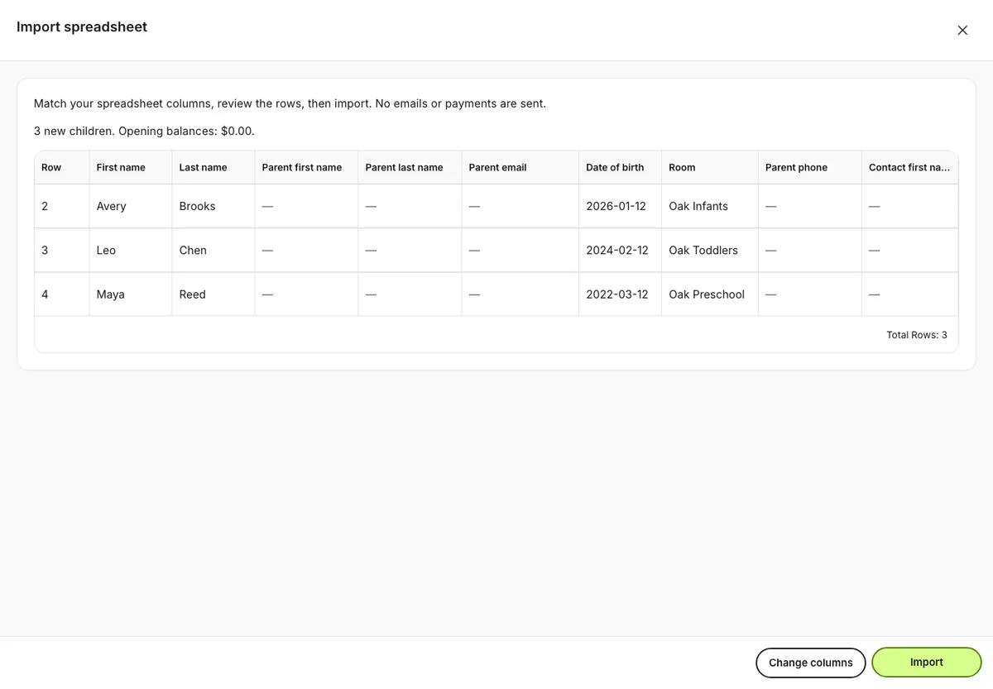Open Change columns

811,663
